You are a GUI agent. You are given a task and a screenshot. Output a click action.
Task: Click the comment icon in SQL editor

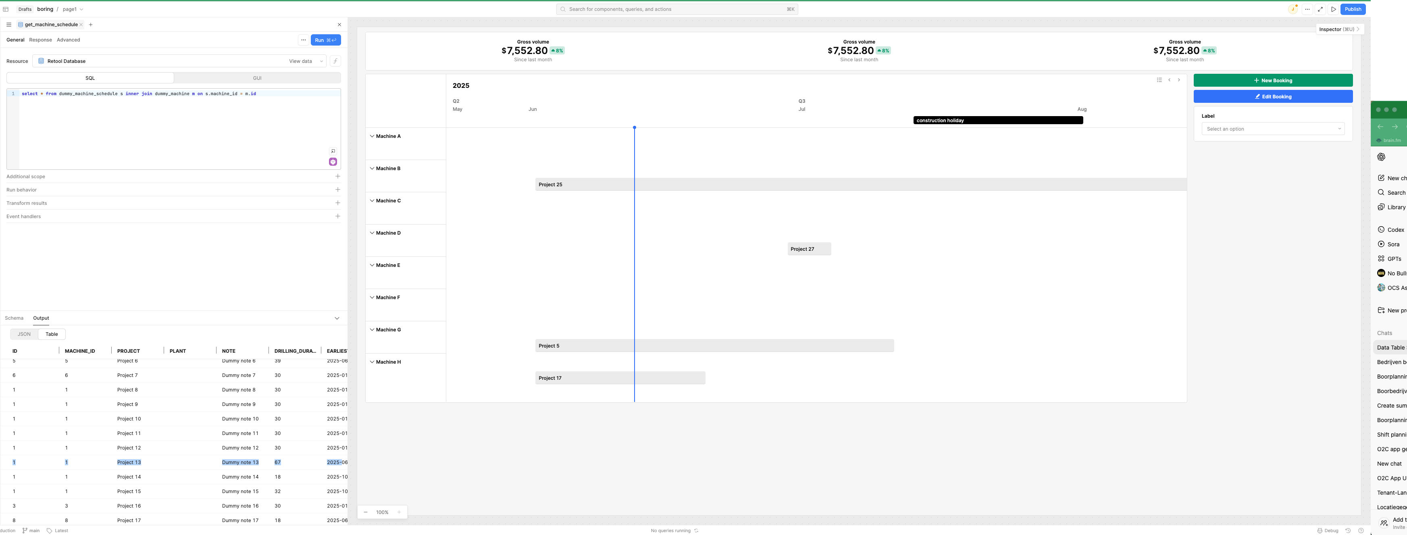click(333, 151)
